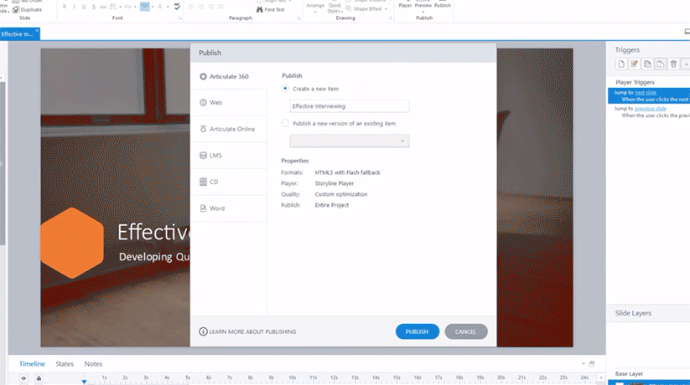The width and height of the screenshot is (690, 385).
Task: Click the paste trigger icon
Action: click(661, 64)
